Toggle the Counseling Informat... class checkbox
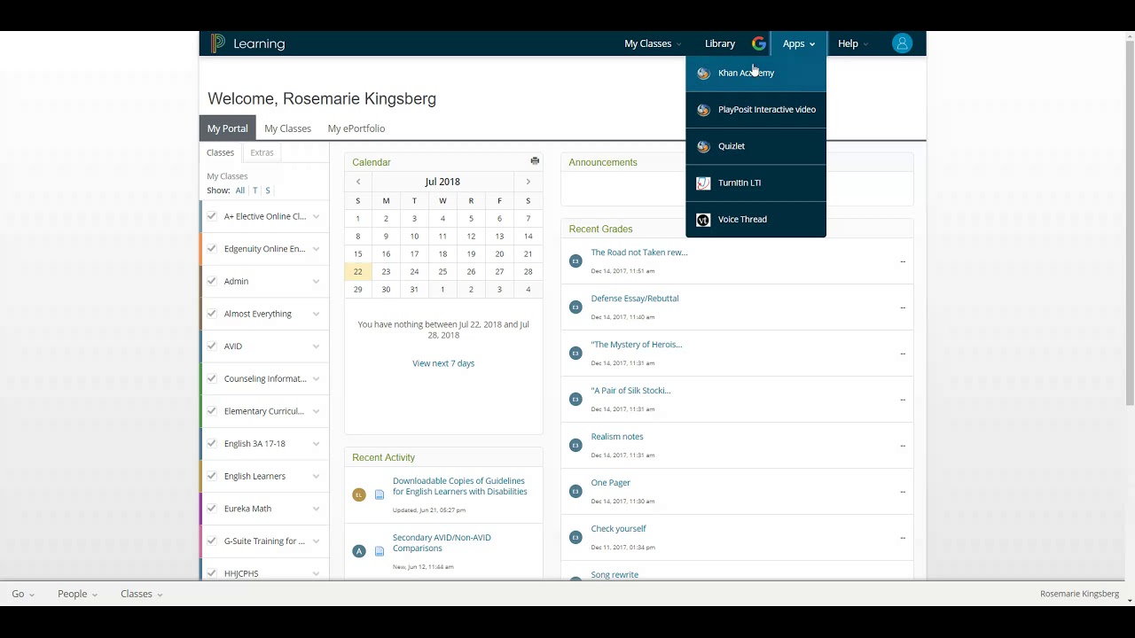1135x638 pixels. pos(212,378)
